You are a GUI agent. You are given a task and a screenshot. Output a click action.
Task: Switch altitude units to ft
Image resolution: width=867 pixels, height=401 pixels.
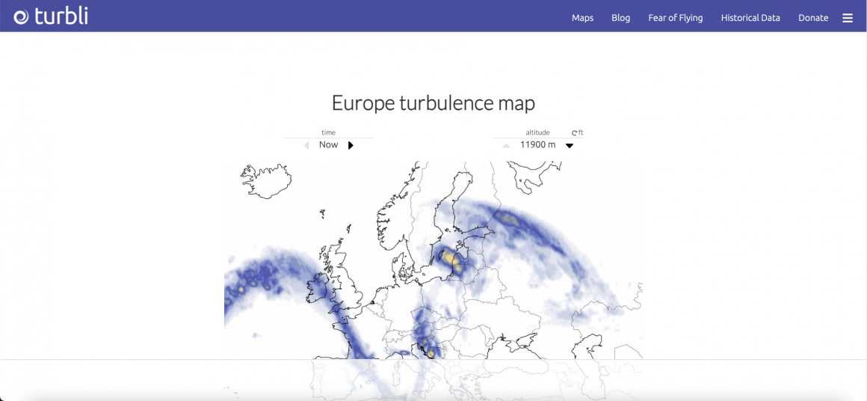pyautogui.click(x=577, y=132)
